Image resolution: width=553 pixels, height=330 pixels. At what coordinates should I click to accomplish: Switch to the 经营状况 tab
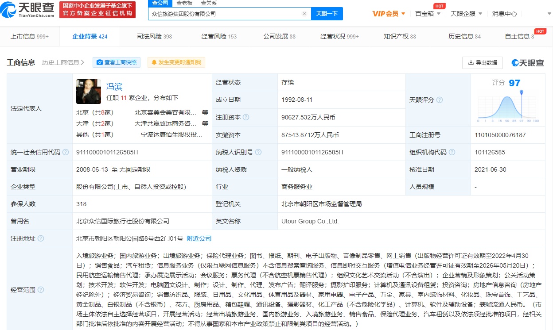tap(339, 36)
